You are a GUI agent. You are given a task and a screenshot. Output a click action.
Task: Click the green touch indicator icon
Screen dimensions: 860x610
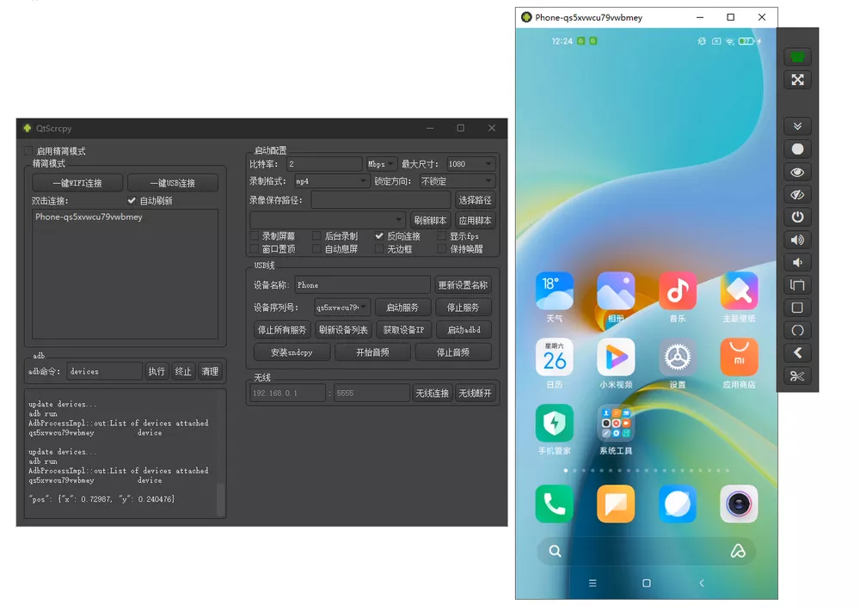[797, 56]
